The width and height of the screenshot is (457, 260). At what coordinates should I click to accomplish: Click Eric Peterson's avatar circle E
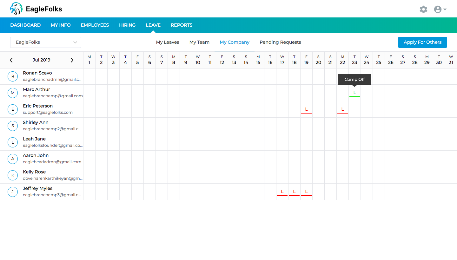(x=13, y=109)
